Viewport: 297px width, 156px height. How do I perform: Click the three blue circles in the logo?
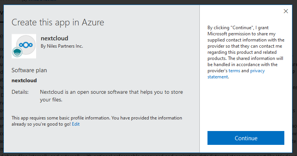(25, 45)
